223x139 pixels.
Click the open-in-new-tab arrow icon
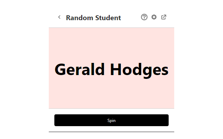point(164,17)
